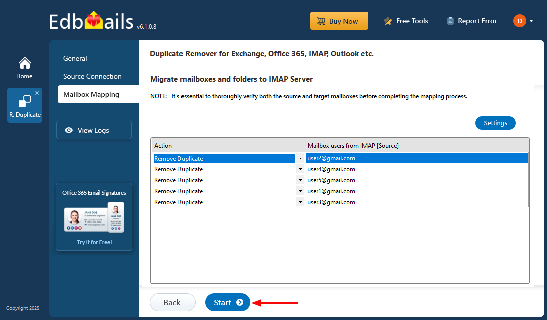
Task: Select the Mailbox Mapping tab
Action: coord(91,94)
